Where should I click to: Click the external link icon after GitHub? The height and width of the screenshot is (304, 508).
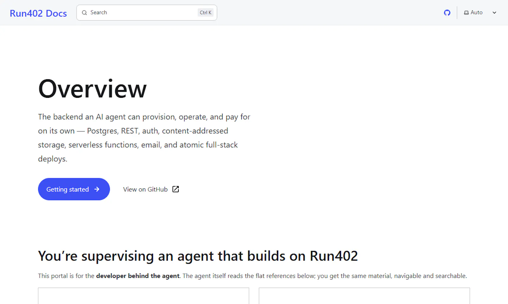pyautogui.click(x=176, y=189)
